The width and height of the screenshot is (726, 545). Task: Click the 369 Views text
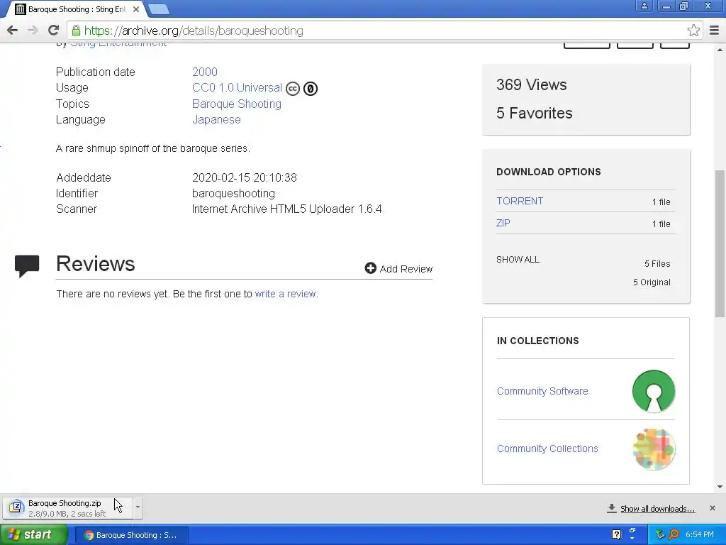(532, 85)
